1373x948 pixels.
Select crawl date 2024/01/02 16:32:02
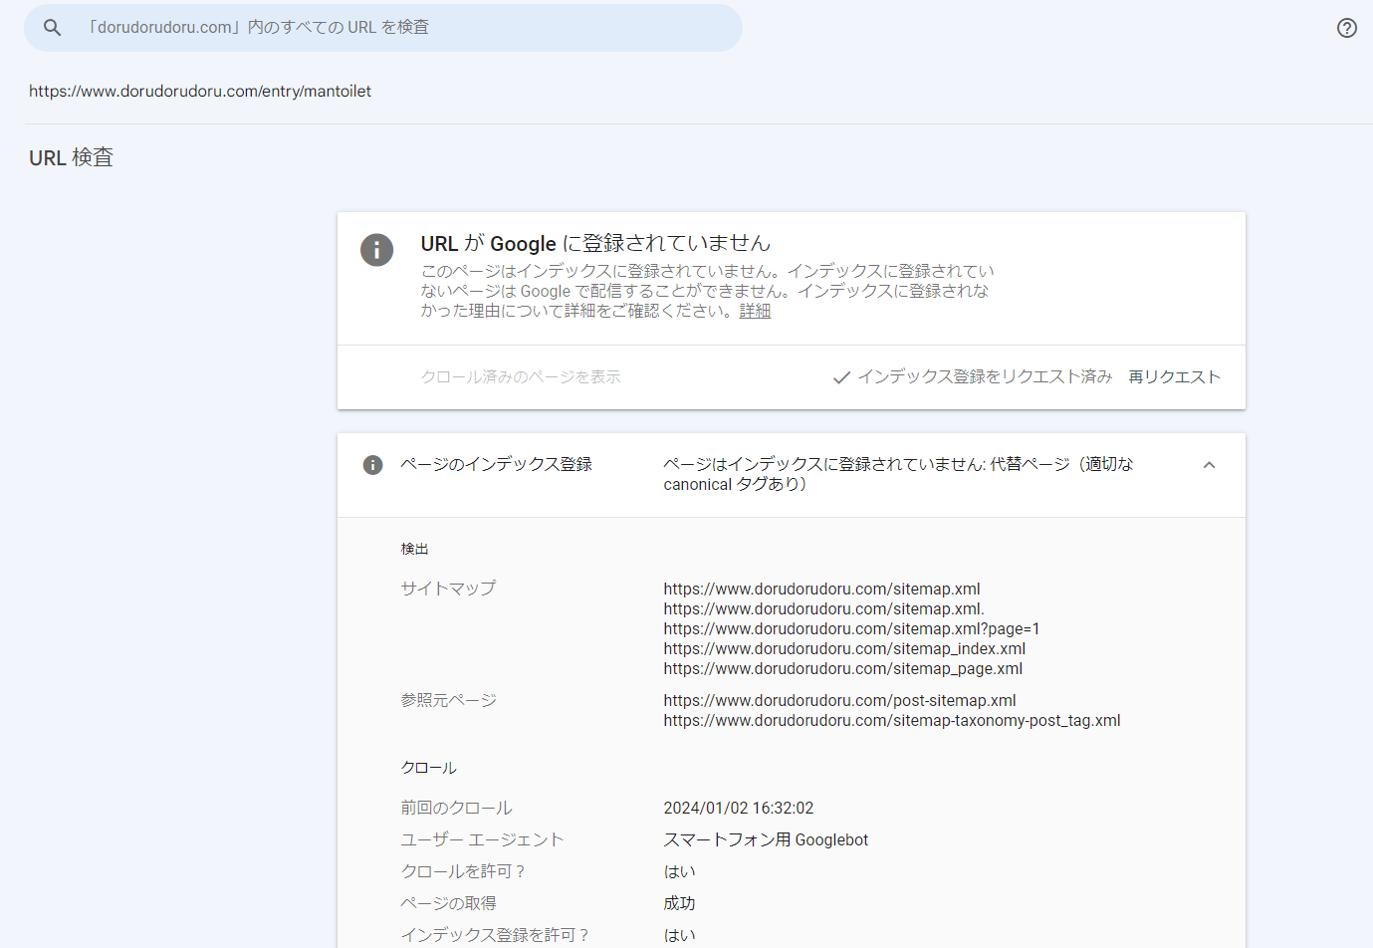739,809
